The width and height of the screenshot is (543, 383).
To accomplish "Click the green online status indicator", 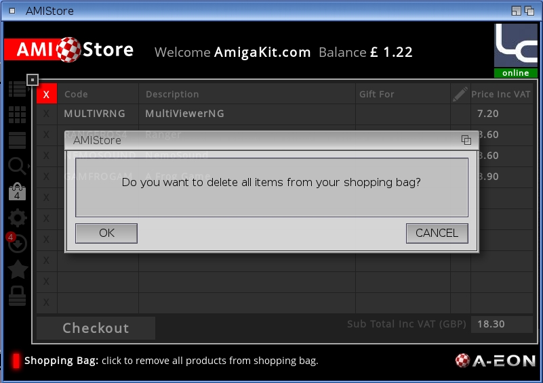I will click(x=516, y=73).
